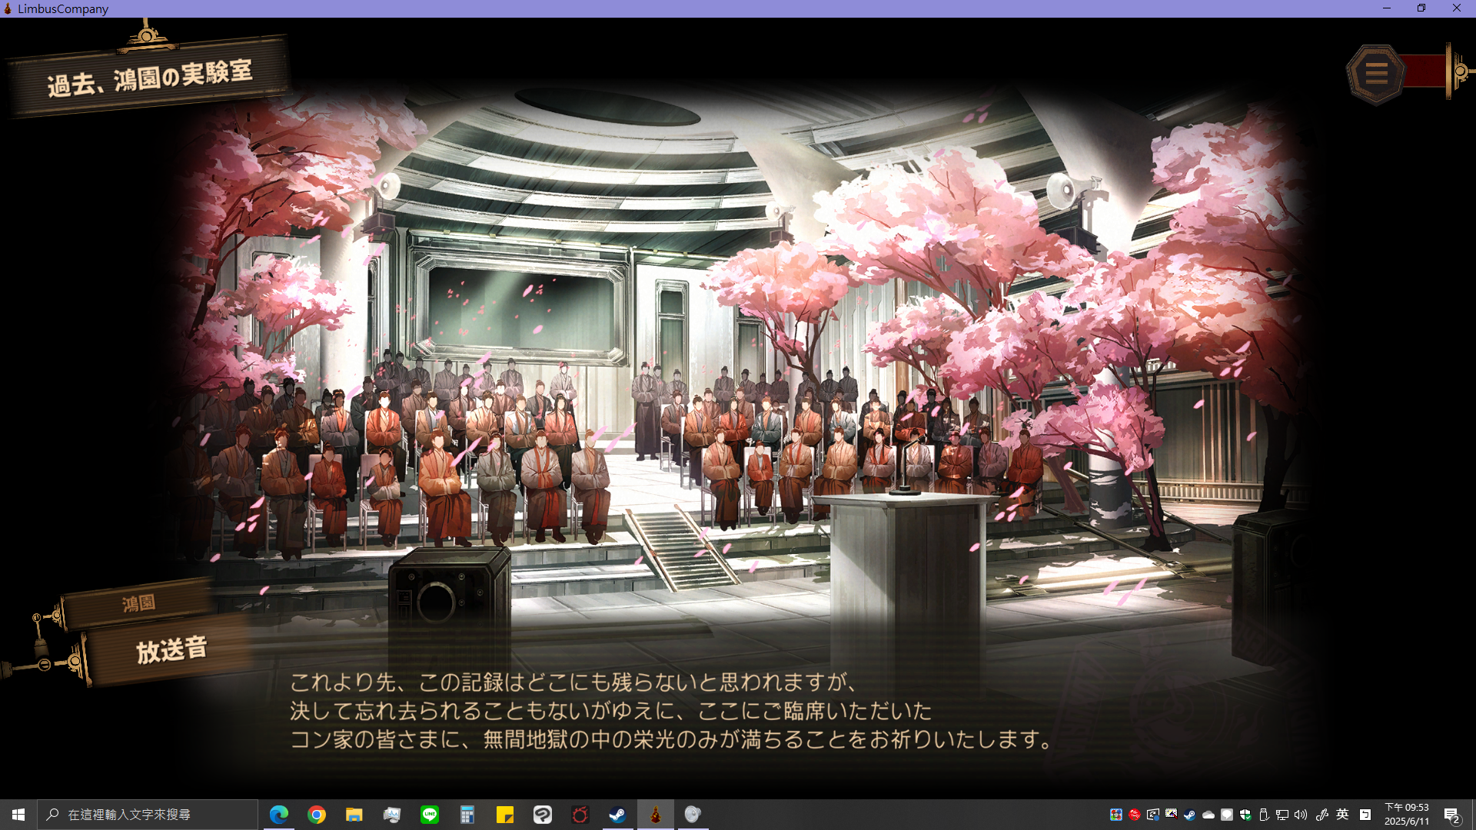1476x830 pixels.
Task: Open Clip Studio Paint from the taskbar
Action: pyautogui.click(x=543, y=815)
